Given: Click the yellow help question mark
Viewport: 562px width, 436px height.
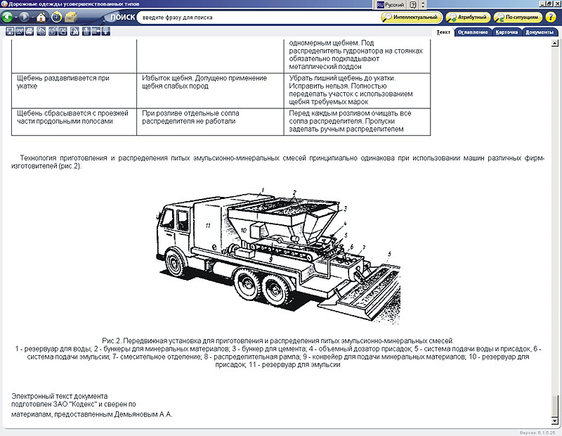Looking at the screenshot, I should 551,17.
